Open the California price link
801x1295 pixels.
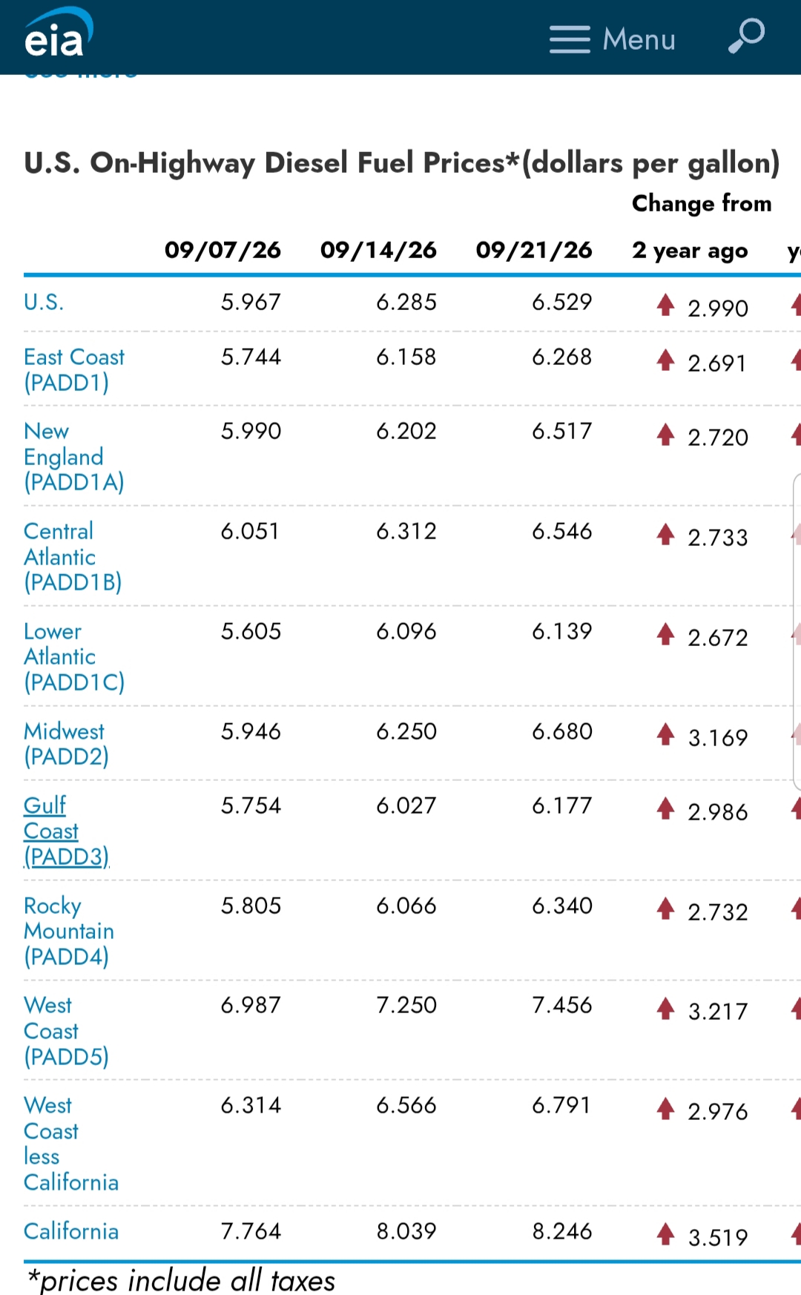(x=71, y=1231)
